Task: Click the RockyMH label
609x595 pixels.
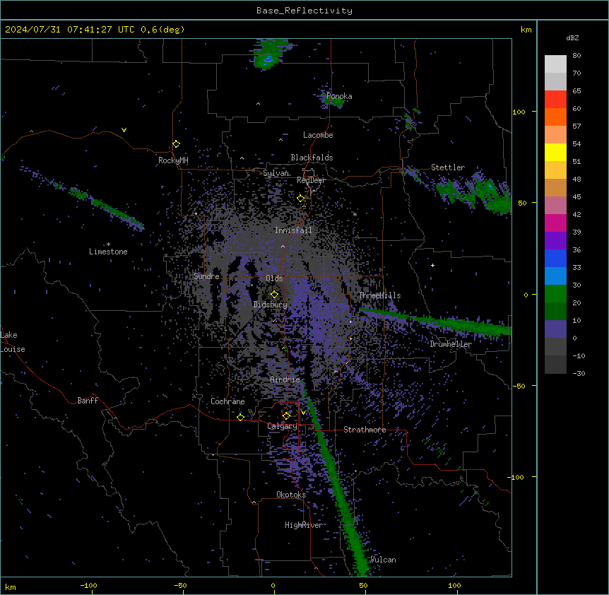Action: (173, 160)
